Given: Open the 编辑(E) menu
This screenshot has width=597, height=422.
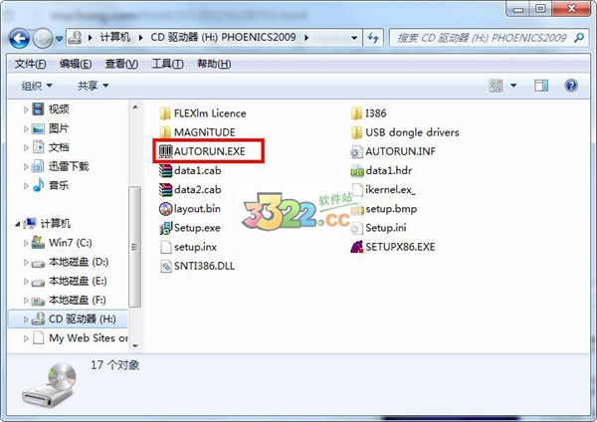Looking at the screenshot, I should point(76,64).
